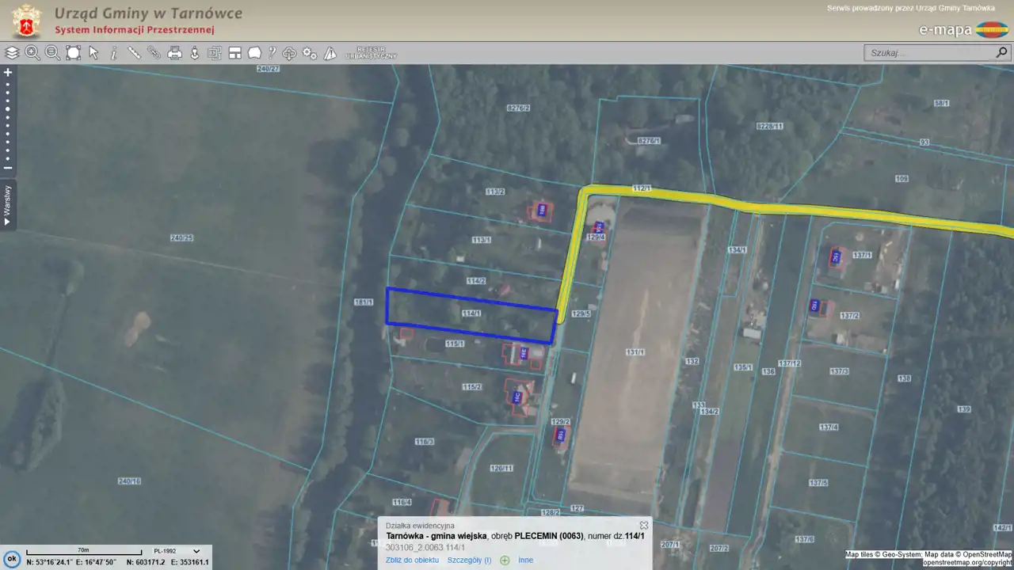Choose the ruler measurement tool

click(x=134, y=53)
